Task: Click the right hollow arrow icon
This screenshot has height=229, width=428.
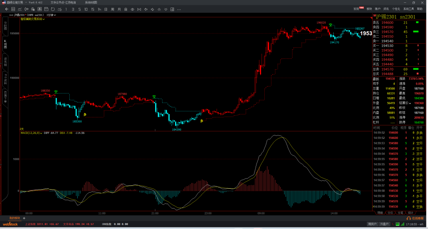Action: [152, 9]
